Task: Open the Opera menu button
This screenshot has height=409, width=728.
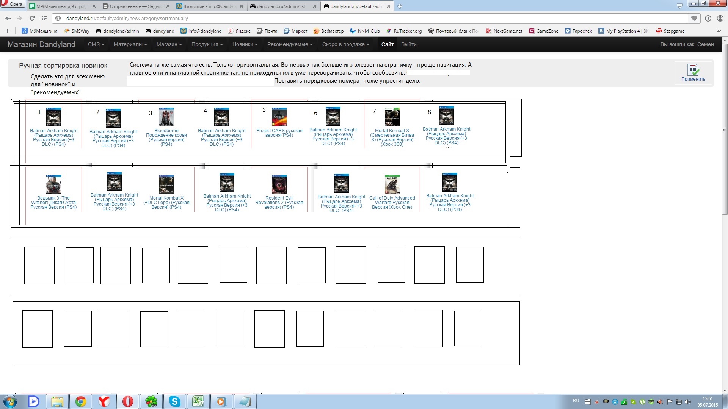Action: pyautogui.click(x=13, y=4)
